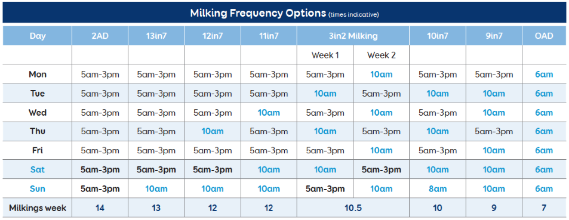
Task: Select the 9in7 column header
Action: [x=494, y=36]
